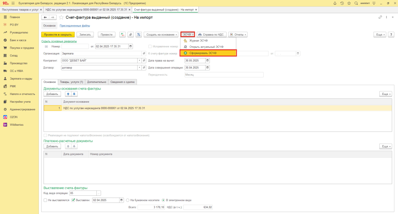This screenshot has width=398, height=214.
Task: Move basis document row up
Action: click(x=68, y=94)
